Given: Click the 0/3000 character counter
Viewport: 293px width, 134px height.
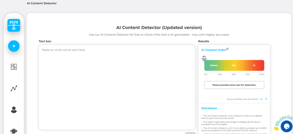Looking at the screenshot, I should tap(190, 133).
